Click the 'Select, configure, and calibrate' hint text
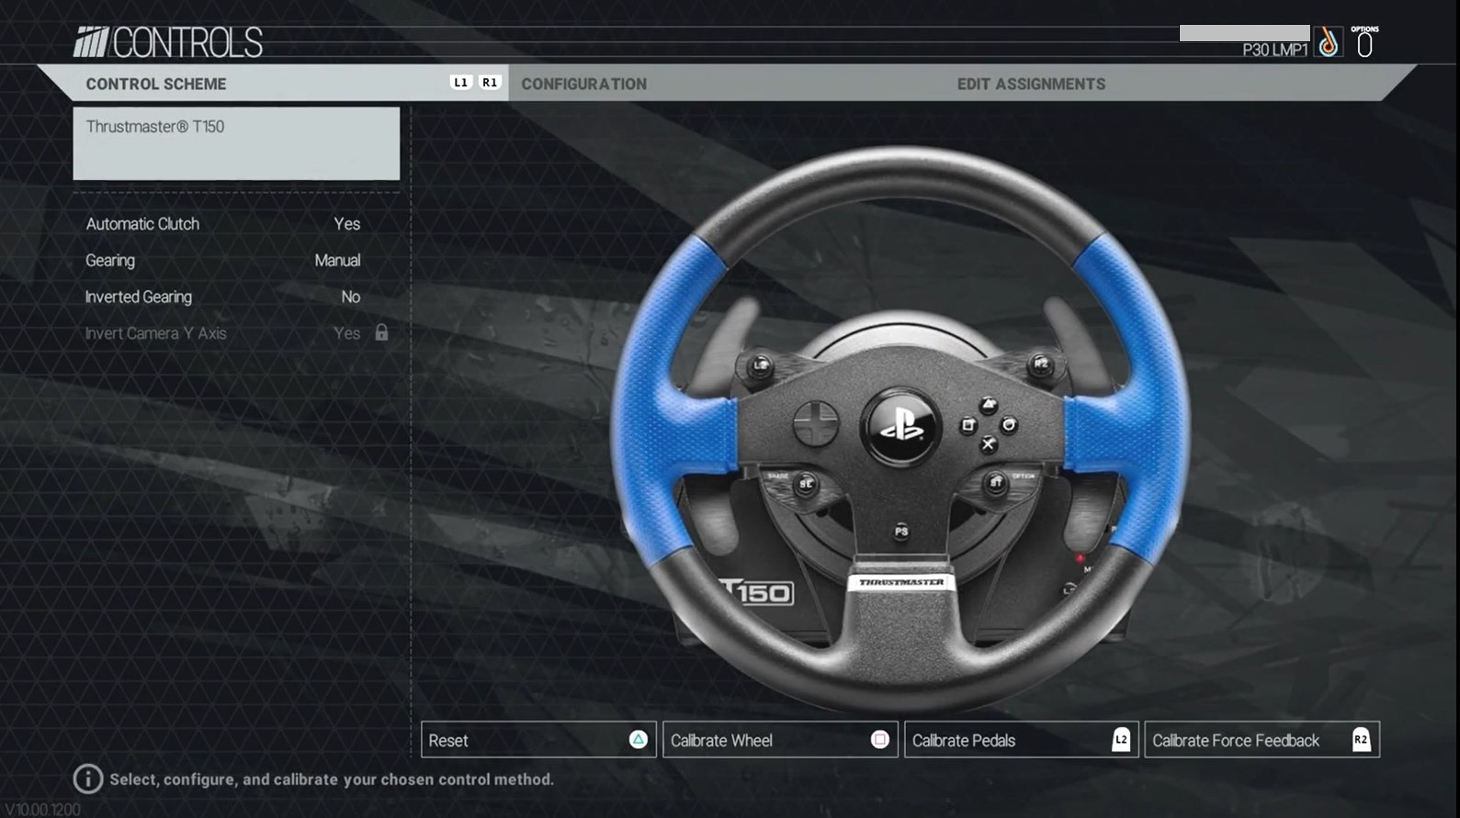 [x=332, y=779]
